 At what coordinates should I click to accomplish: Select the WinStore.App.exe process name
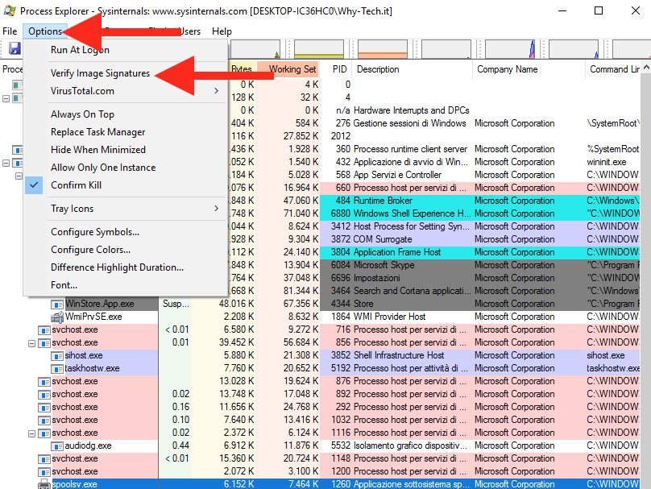(100, 304)
